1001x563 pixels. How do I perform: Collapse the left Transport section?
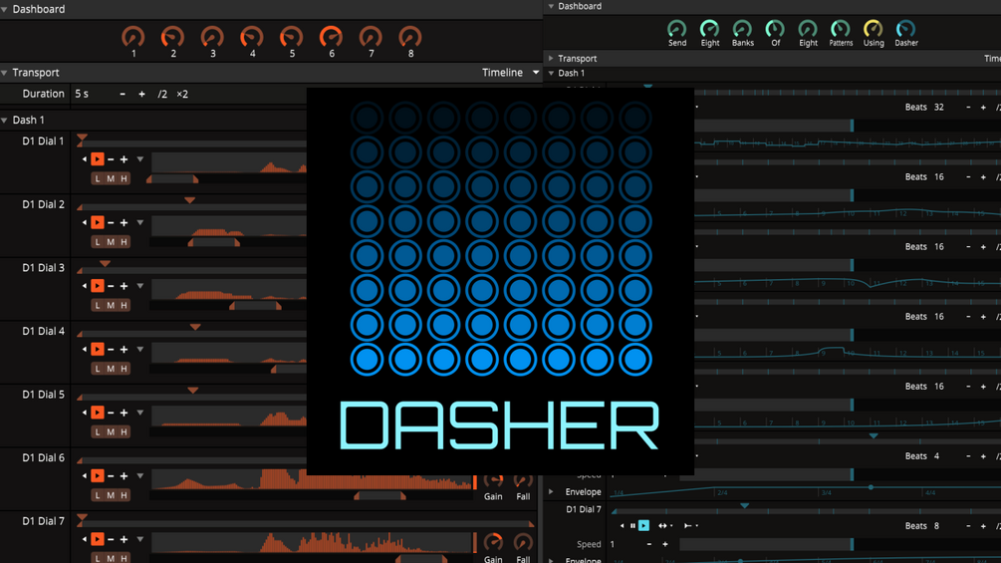click(x=4, y=73)
